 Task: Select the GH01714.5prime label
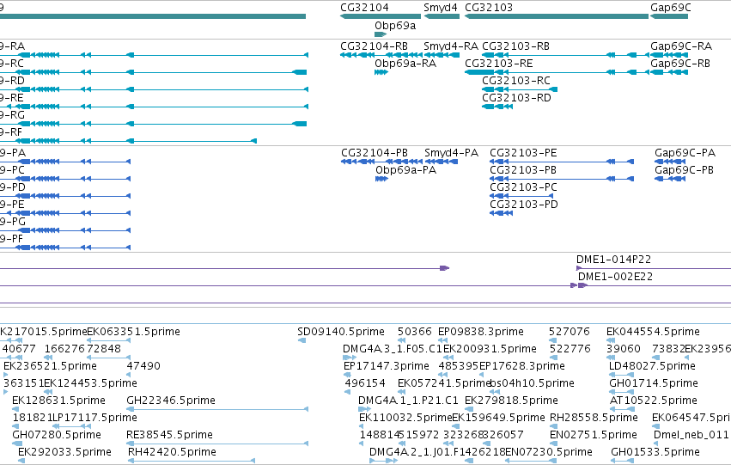tap(653, 383)
